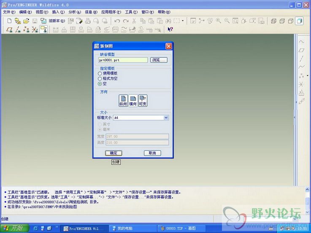Click Internet Explorer quick launch icon
This screenshot has height=233, width=311.
point(35,228)
